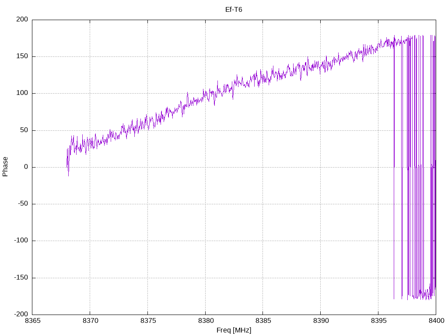The image size is (448, 336).
Task: Select the 8370 frequency tick label
Action: (90, 321)
